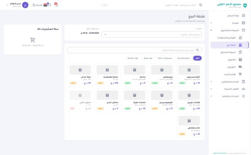
Task: Open the customer dropdown showing غير مسجل
Action: (151, 34)
